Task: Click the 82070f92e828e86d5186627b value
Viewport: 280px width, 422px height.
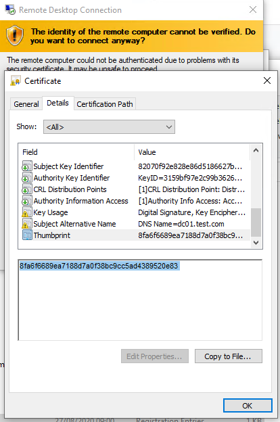Action: pos(190,166)
